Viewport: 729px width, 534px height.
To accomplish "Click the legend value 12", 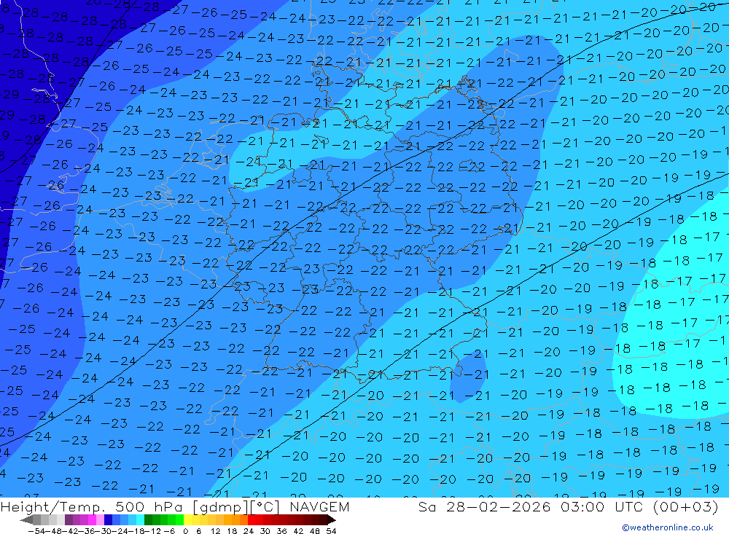I will (216, 531).
